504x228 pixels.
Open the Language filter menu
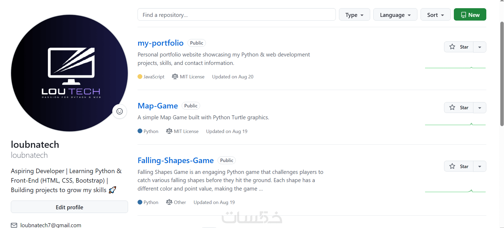pyautogui.click(x=395, y=15)
